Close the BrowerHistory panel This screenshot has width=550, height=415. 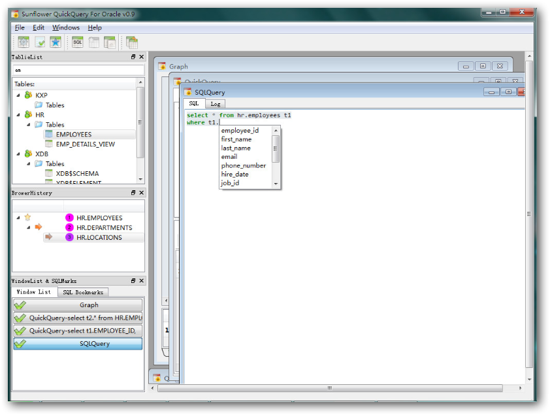(x=141, y=193)
